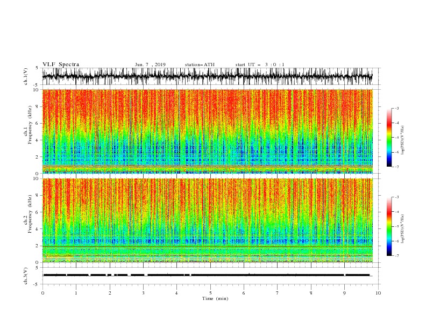Click the '8' kHz tick of ch.2 spectrogram
This screenshot has width=426, height=329.
[x=37, y=195]
